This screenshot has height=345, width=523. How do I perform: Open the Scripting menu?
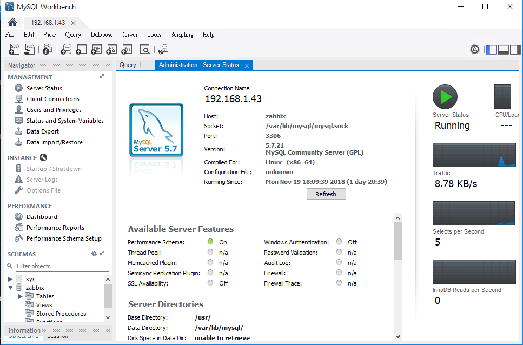[182, 35]
